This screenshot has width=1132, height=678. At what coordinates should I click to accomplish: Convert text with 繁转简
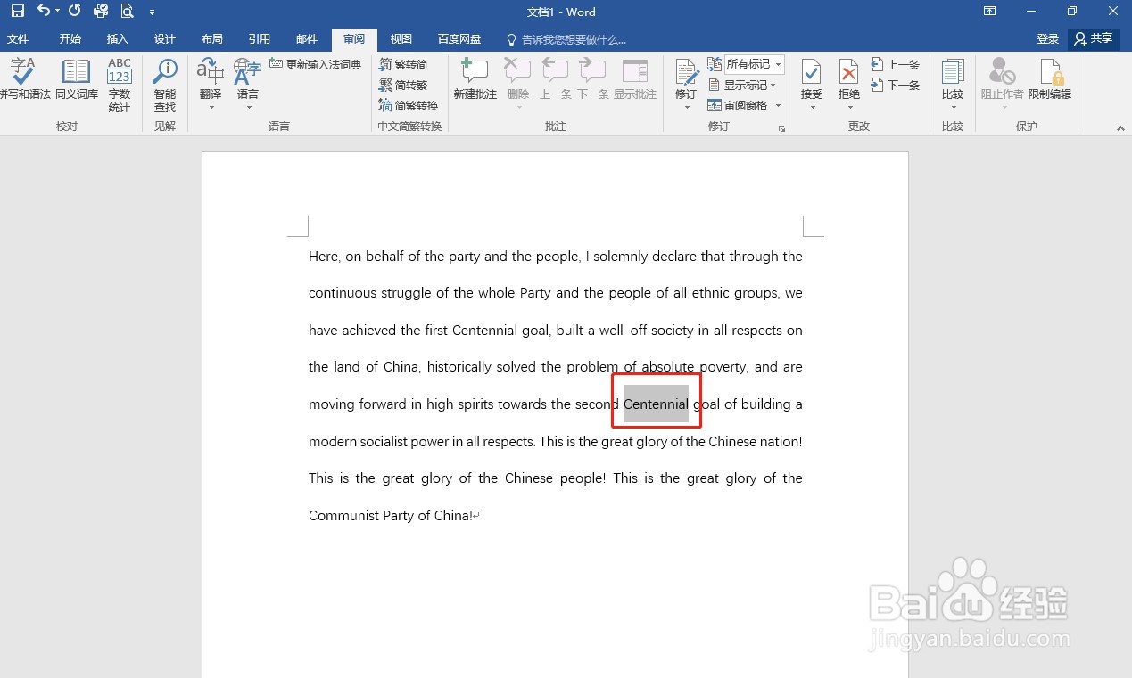click(x=403, y=64)
